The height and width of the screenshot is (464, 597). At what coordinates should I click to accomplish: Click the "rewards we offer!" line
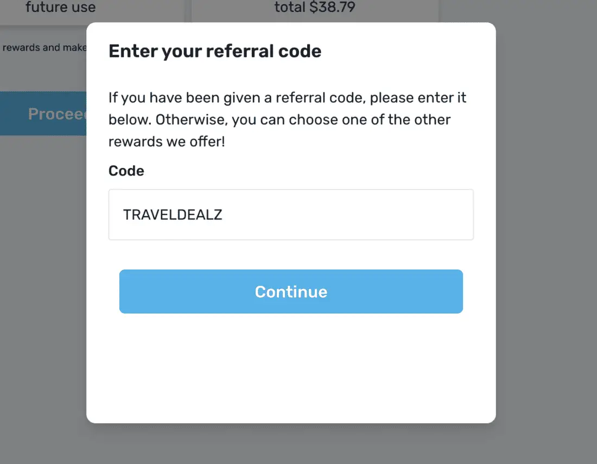click(x=167, y=142)
